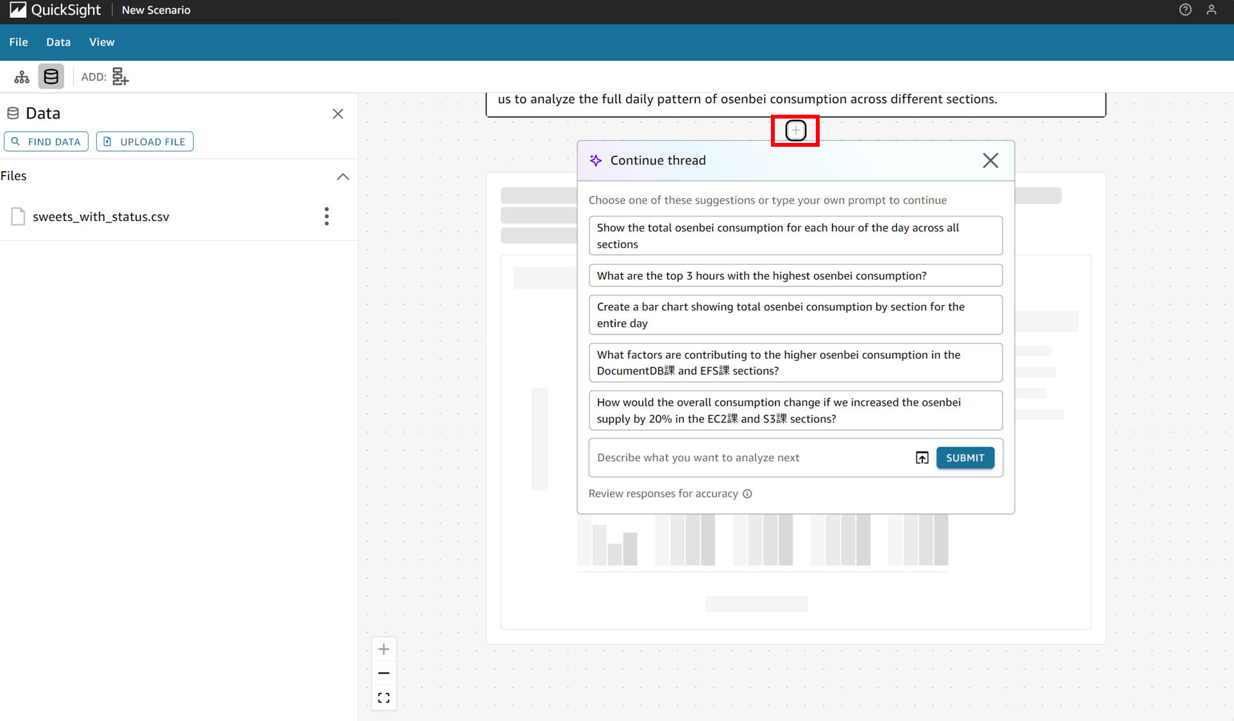Open the user account icon

1212,10
